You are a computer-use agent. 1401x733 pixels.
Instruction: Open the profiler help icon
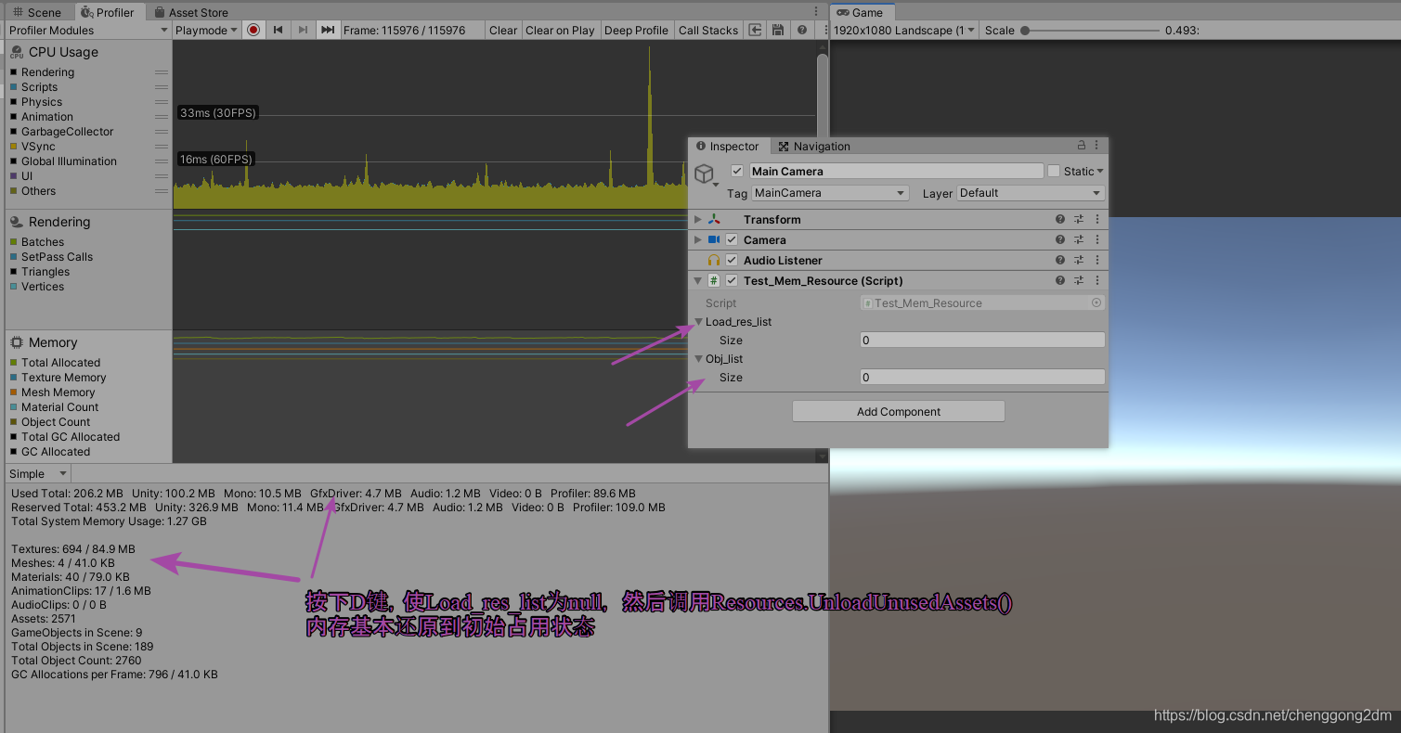pyautogui.click(x=800, y=30)
